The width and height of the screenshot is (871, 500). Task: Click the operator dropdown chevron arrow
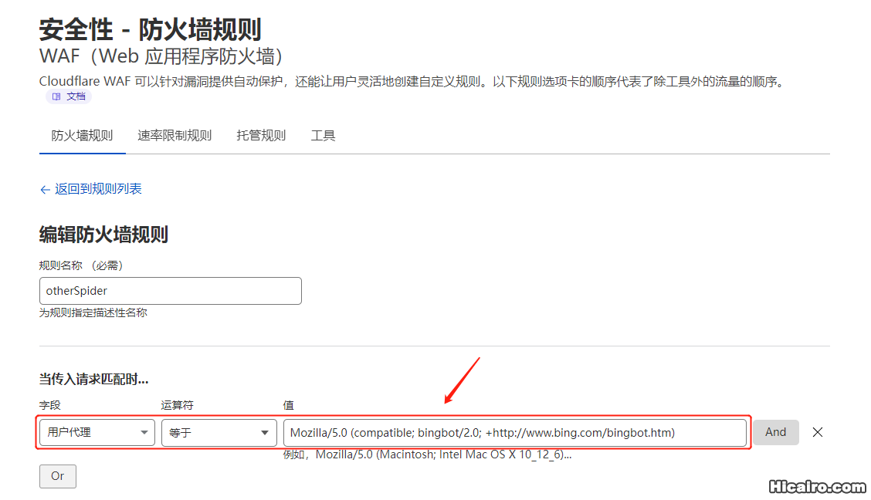coord(266,433)
